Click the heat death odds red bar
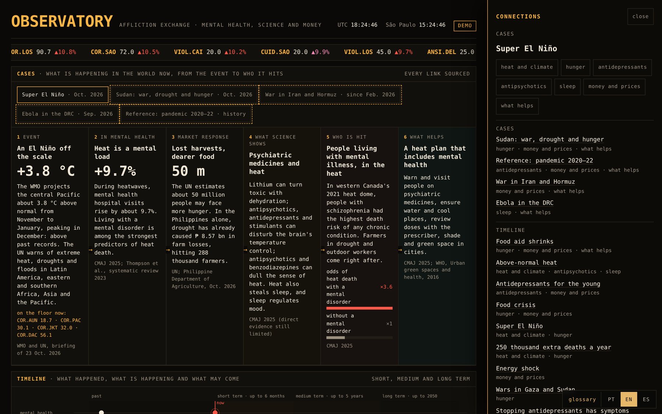662x414 pixels. point(359,308)
